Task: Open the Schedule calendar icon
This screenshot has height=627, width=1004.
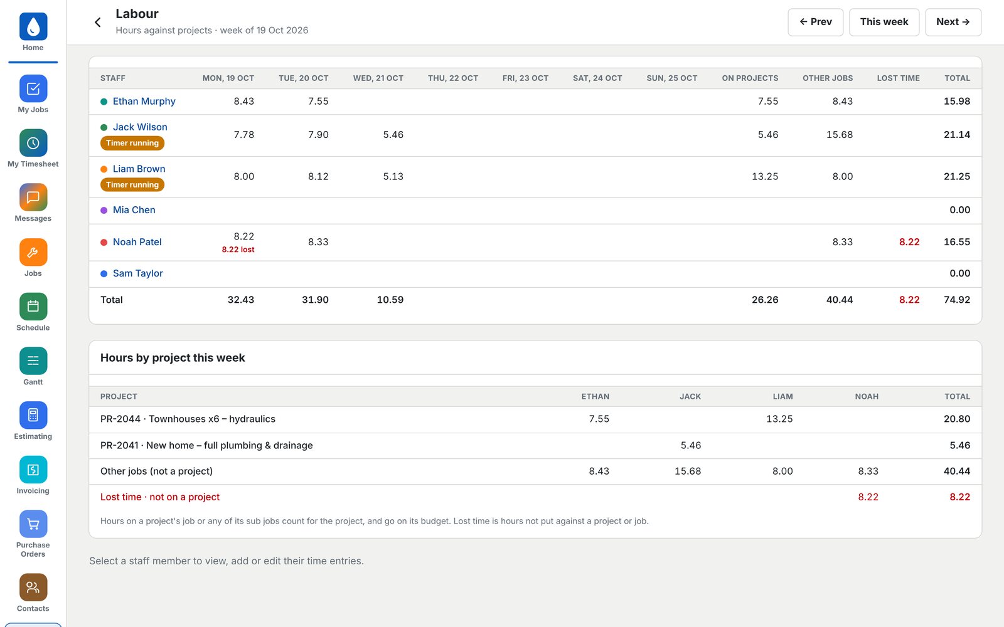Action: tap(33, 307)
